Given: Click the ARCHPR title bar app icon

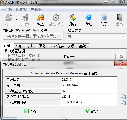Looking at the screenshot, I should (x=2, y=3).
